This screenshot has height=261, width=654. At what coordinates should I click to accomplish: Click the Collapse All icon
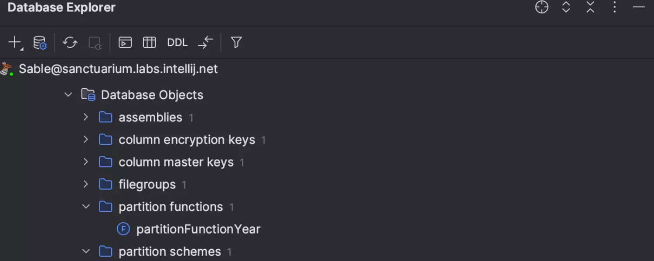coord(590,7)
